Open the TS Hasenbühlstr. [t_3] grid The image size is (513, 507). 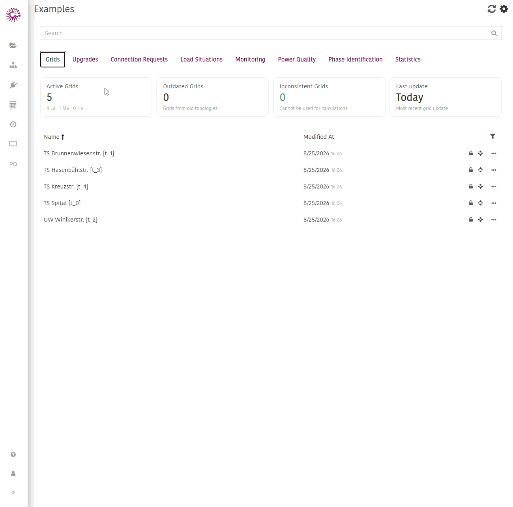tap(73, 170)
